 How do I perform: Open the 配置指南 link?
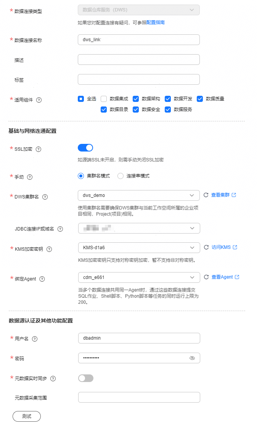point(156,23)
